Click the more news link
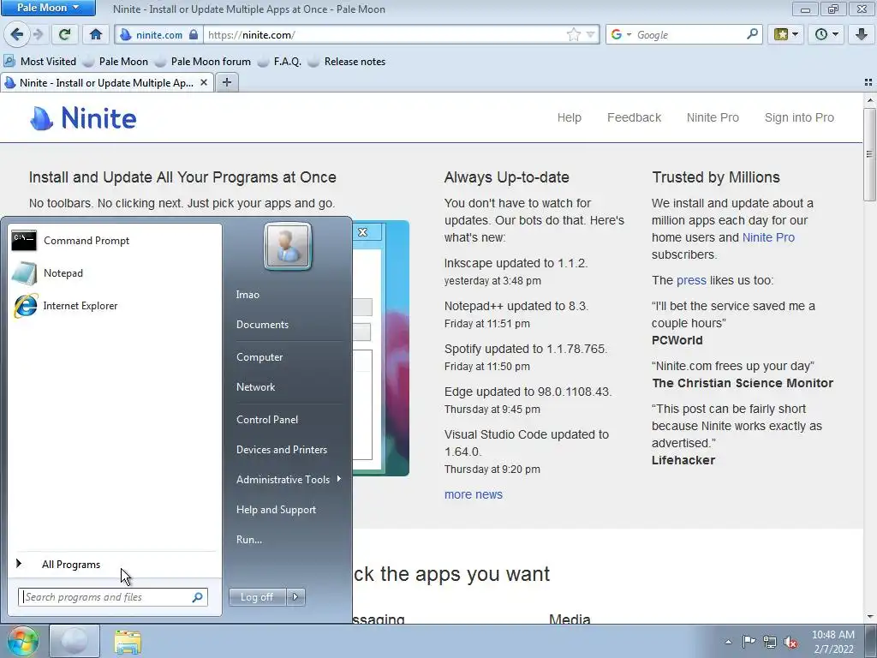This screenshot has height=658, width=877. pyautogui.click(x=473, y=494)
